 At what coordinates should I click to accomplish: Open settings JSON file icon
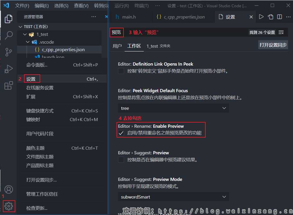pyautogui.click(x=270, y=17)
